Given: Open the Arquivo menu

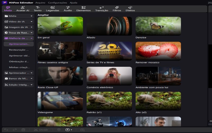Looking at the screenshot, I should click(x=40, y=3).
